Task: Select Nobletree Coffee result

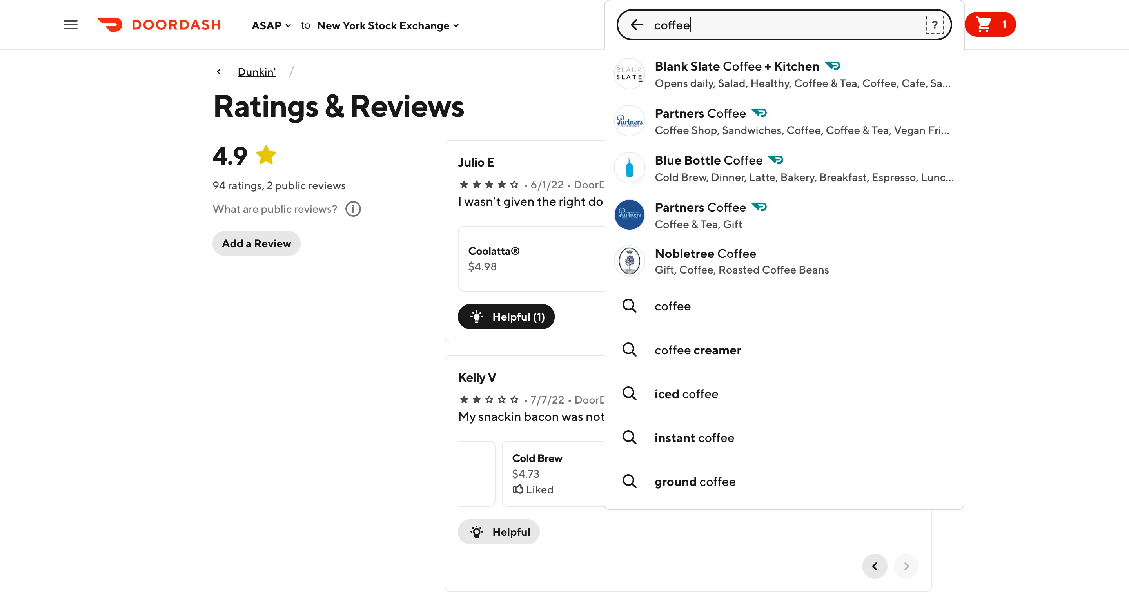Action: coord(784,261)
